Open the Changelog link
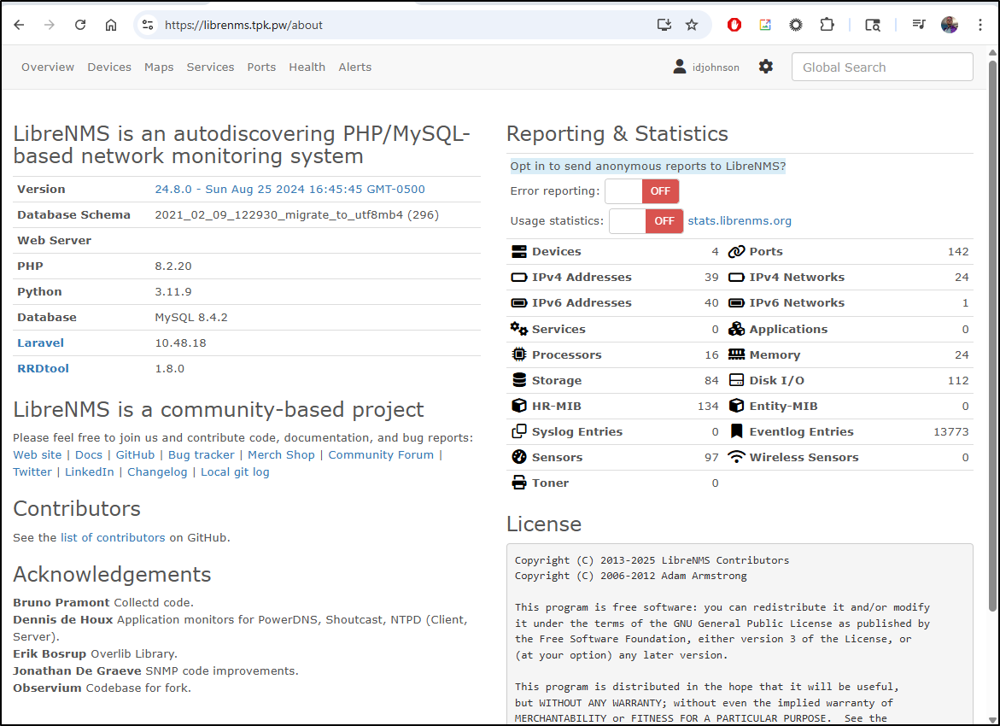 click(157, 472)
